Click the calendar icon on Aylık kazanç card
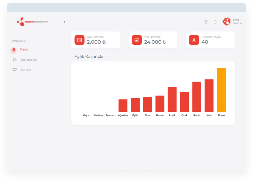The width and height of the screenshot is (253, 181). coord(79,40)
